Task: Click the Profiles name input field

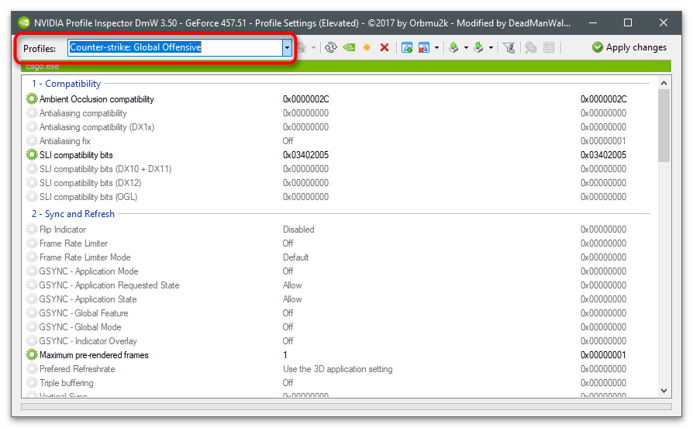Action: [175, 47]
